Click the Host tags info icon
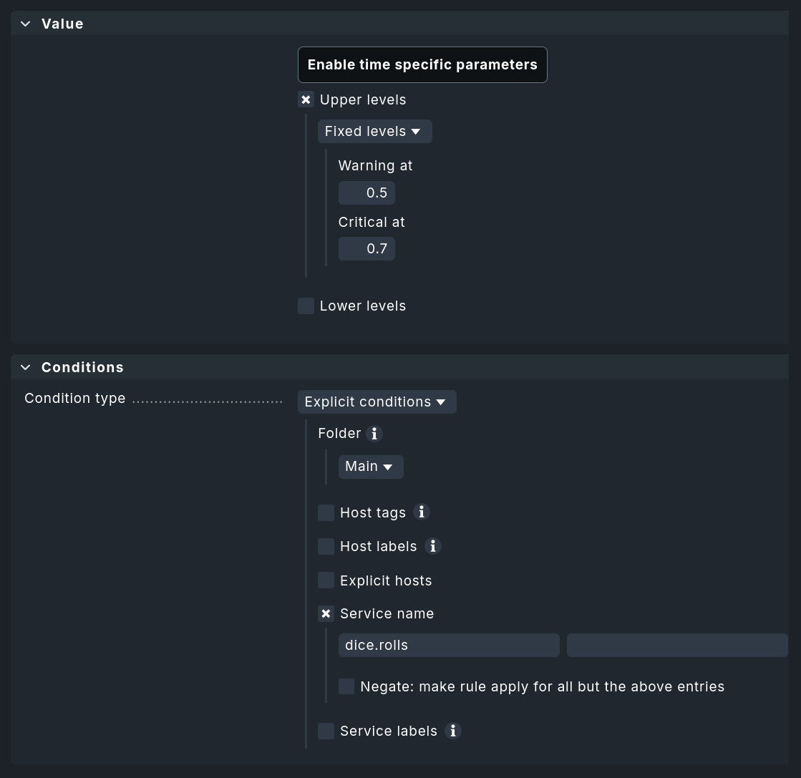The image size is (801, 778). 422,512
